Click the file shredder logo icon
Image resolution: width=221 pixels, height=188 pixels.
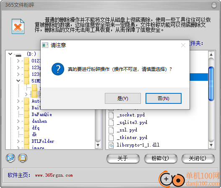pos(18,26)
